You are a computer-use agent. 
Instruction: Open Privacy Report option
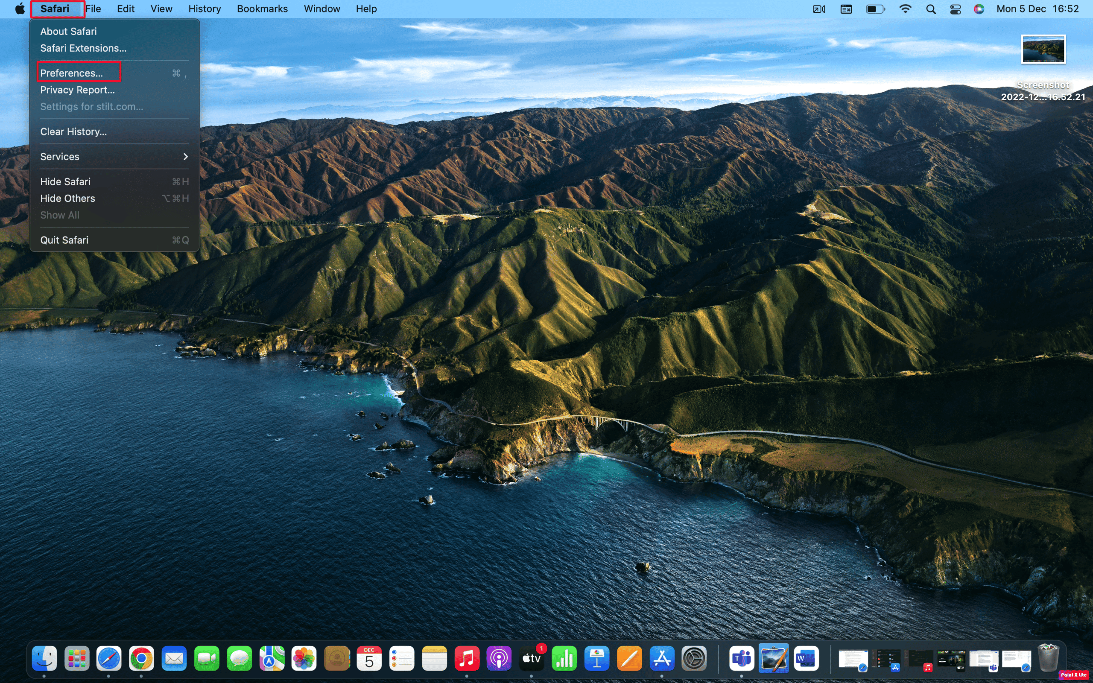76,89
